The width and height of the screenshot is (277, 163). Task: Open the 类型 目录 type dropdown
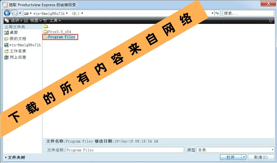235,150
